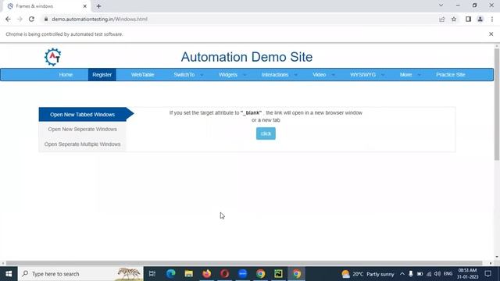Click network icon in system tray

429,274
